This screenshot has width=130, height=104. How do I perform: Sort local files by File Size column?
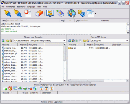(23, 45)
